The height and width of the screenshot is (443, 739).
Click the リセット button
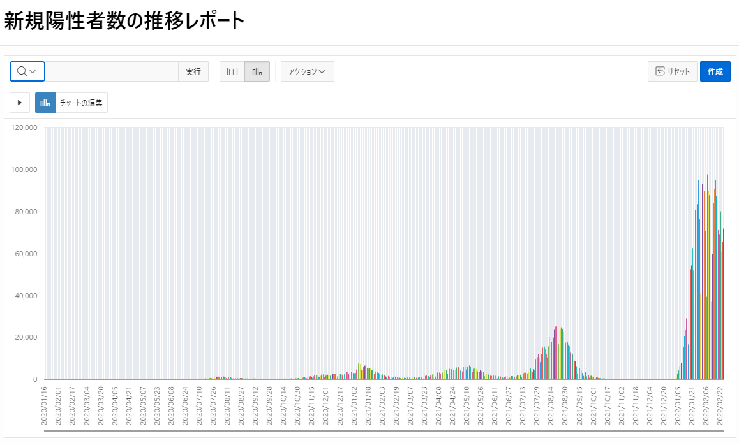tap(673, 71)
